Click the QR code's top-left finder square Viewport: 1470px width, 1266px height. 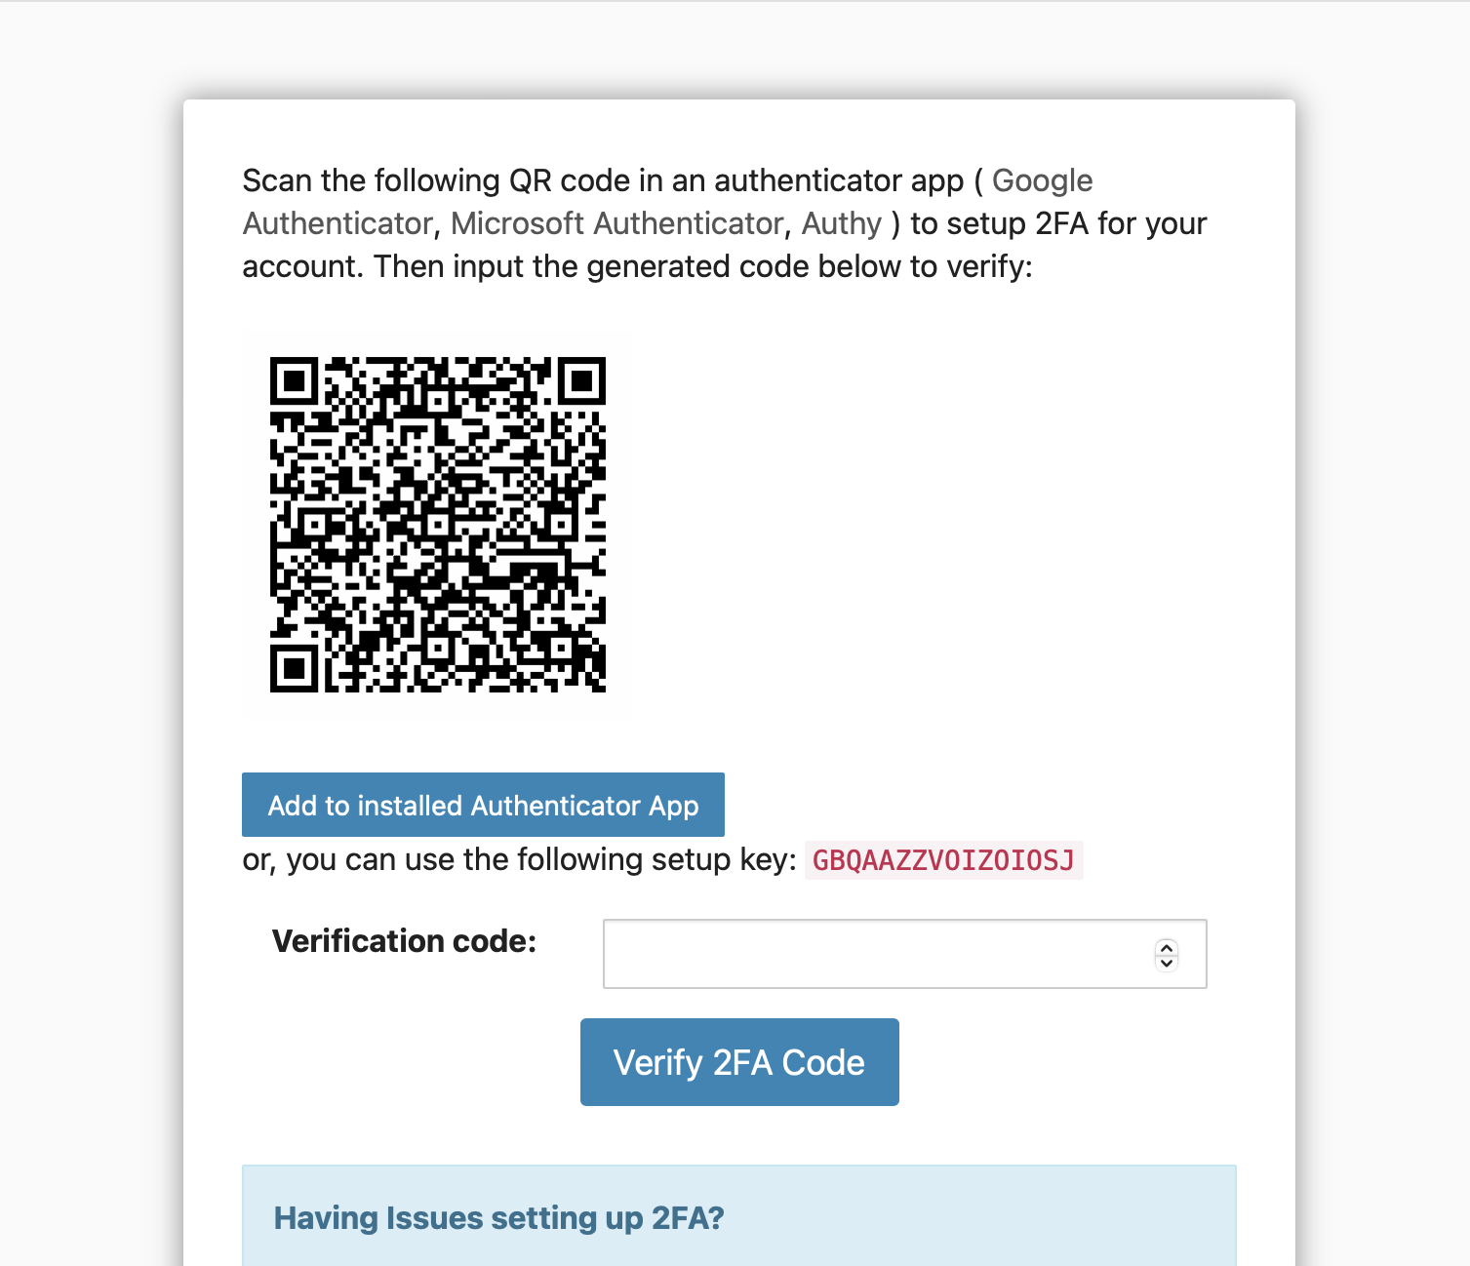(294, 380)
